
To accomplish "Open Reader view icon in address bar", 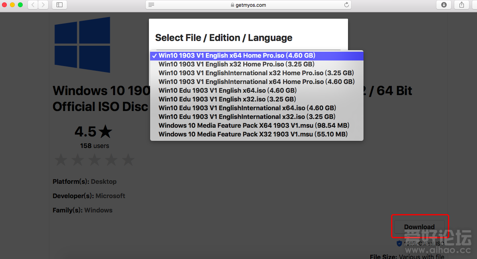I will [151, 5].
